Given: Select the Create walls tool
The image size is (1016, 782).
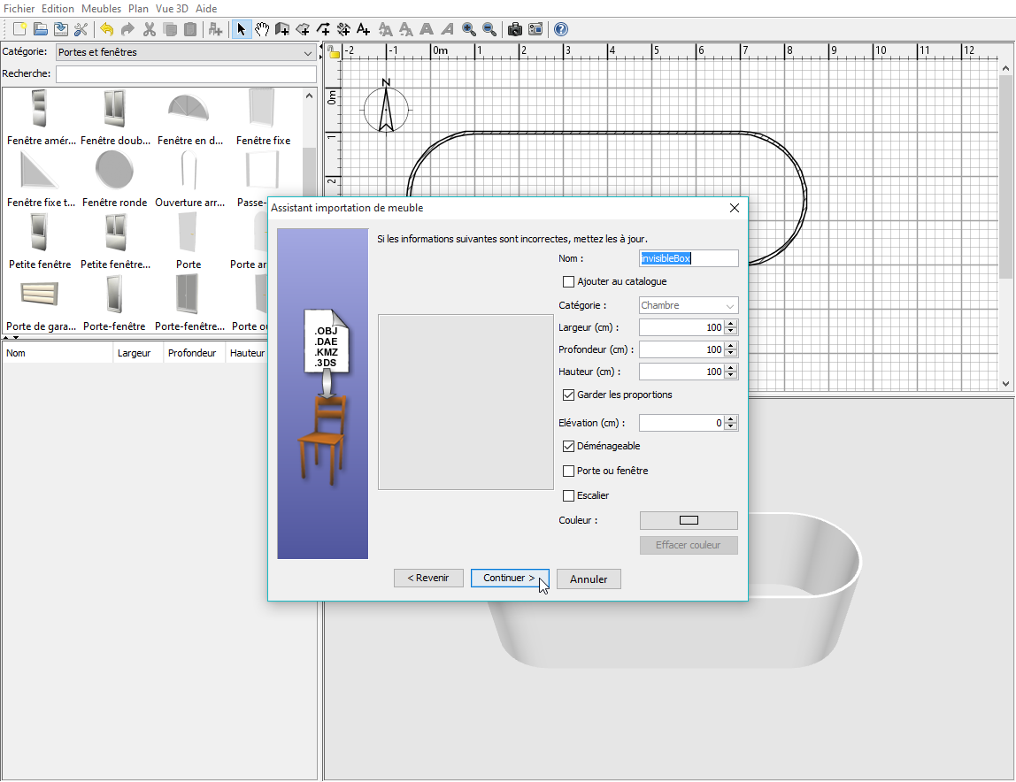Looking at the screenshot, I should click(281, 29).
